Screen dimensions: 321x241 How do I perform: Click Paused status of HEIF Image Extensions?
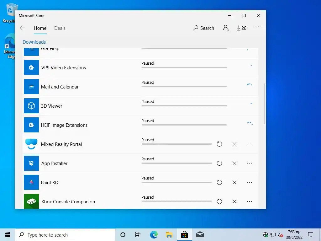(x=148, y=121)
